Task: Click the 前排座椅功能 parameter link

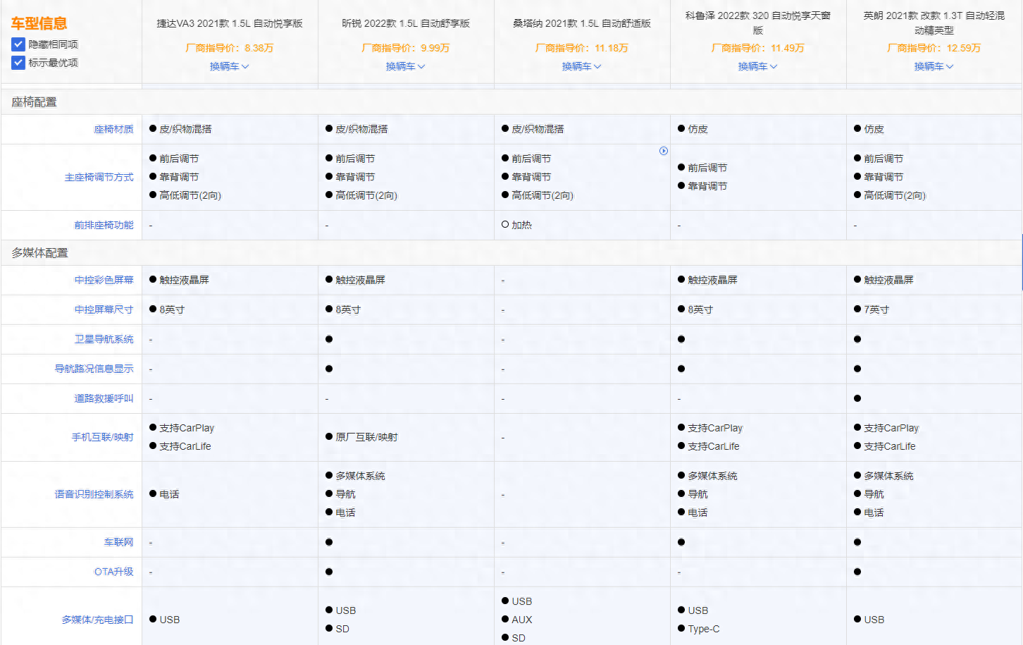Action: click(104, 225)
